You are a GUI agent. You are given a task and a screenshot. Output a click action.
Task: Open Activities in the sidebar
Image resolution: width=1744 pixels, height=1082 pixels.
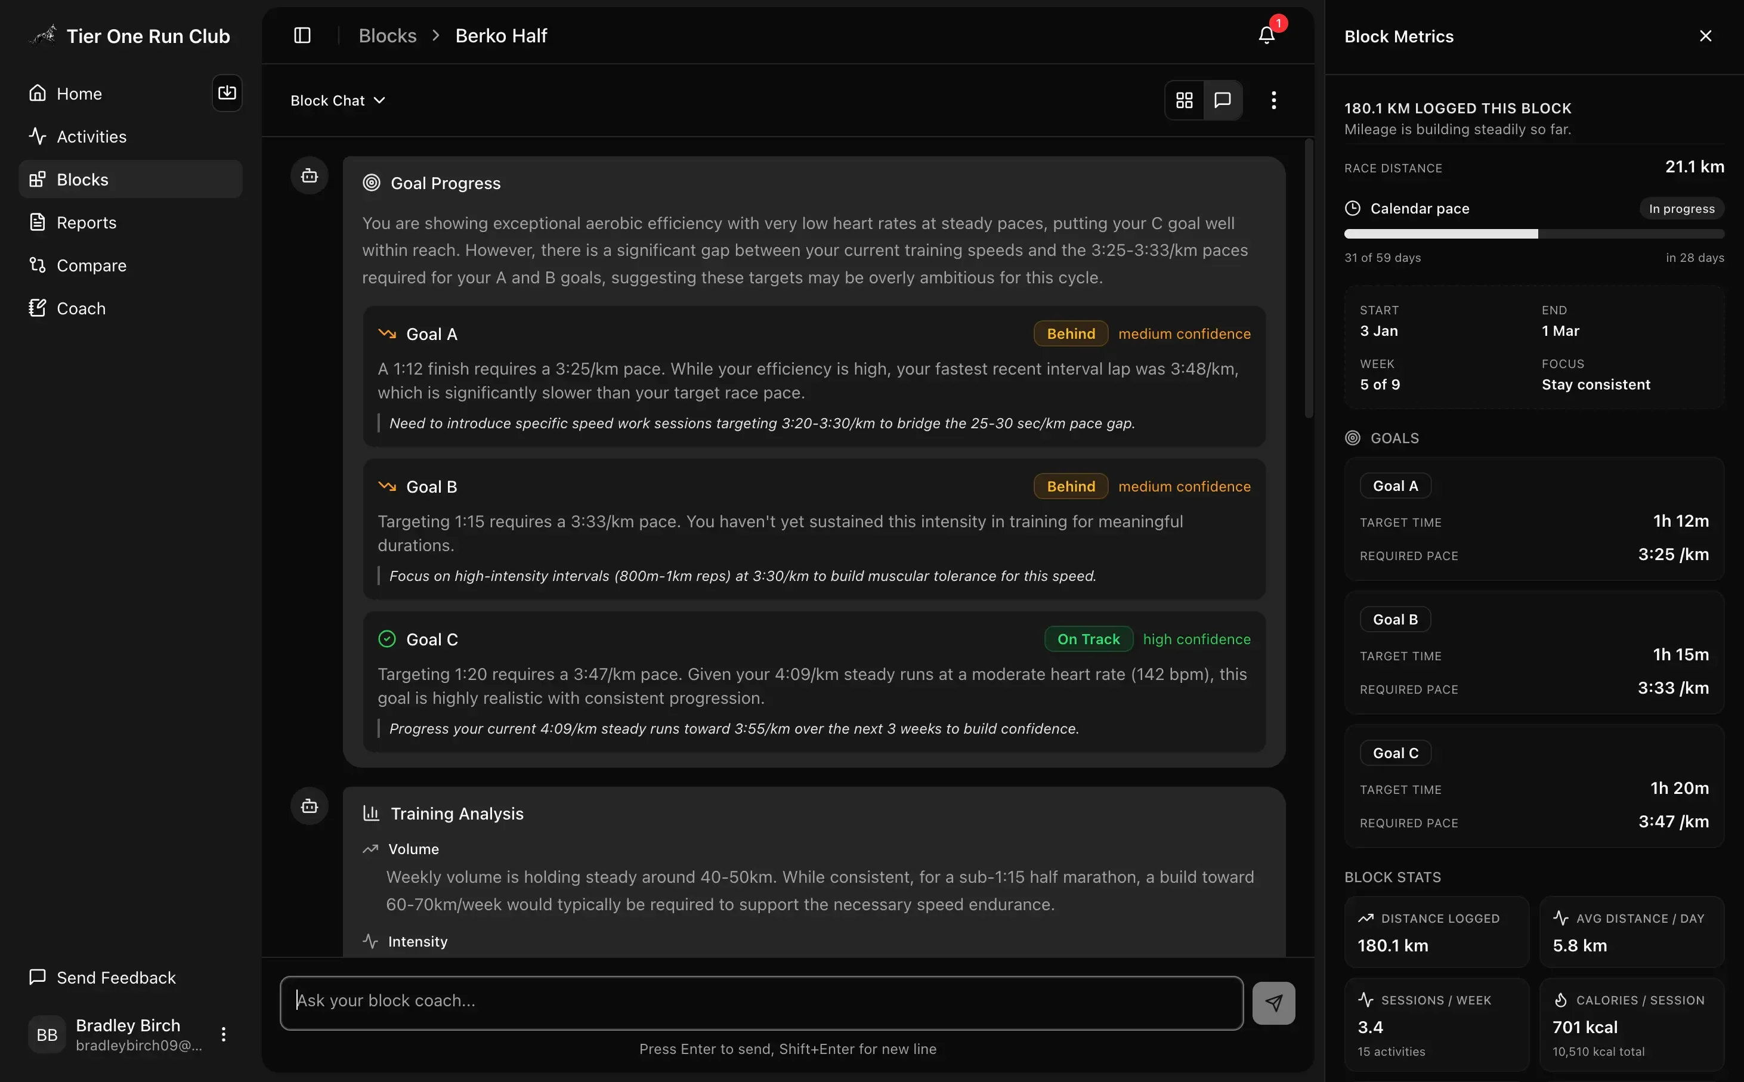pyautogui.click(x=91, y=137)
